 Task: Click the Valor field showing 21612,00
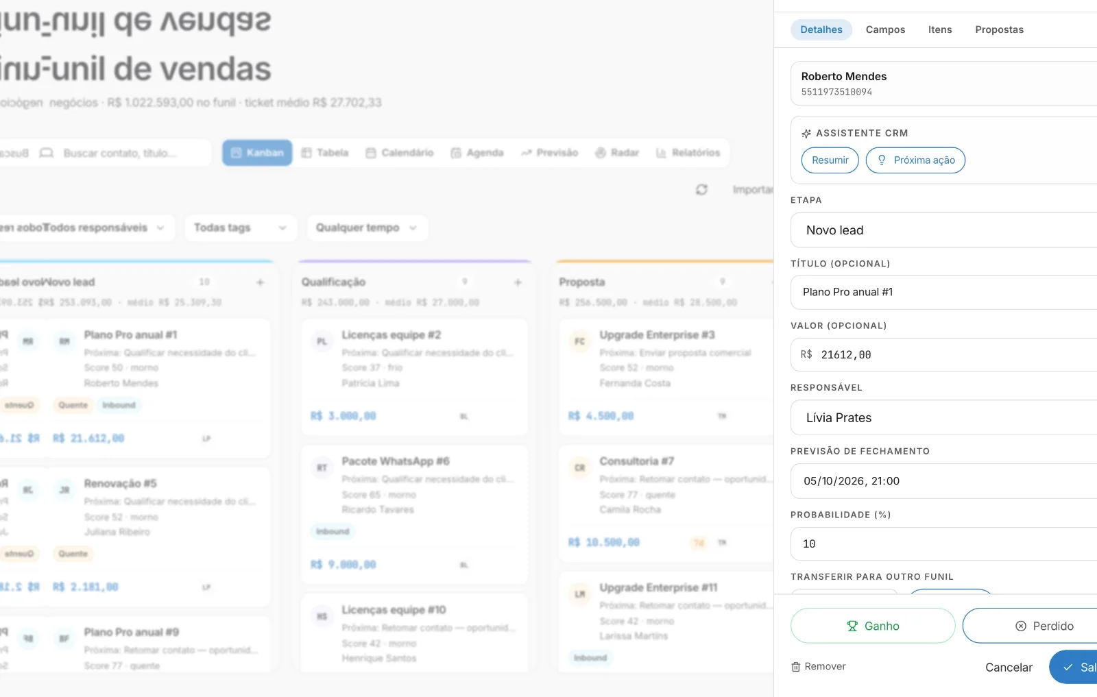(x=944, y=354)
